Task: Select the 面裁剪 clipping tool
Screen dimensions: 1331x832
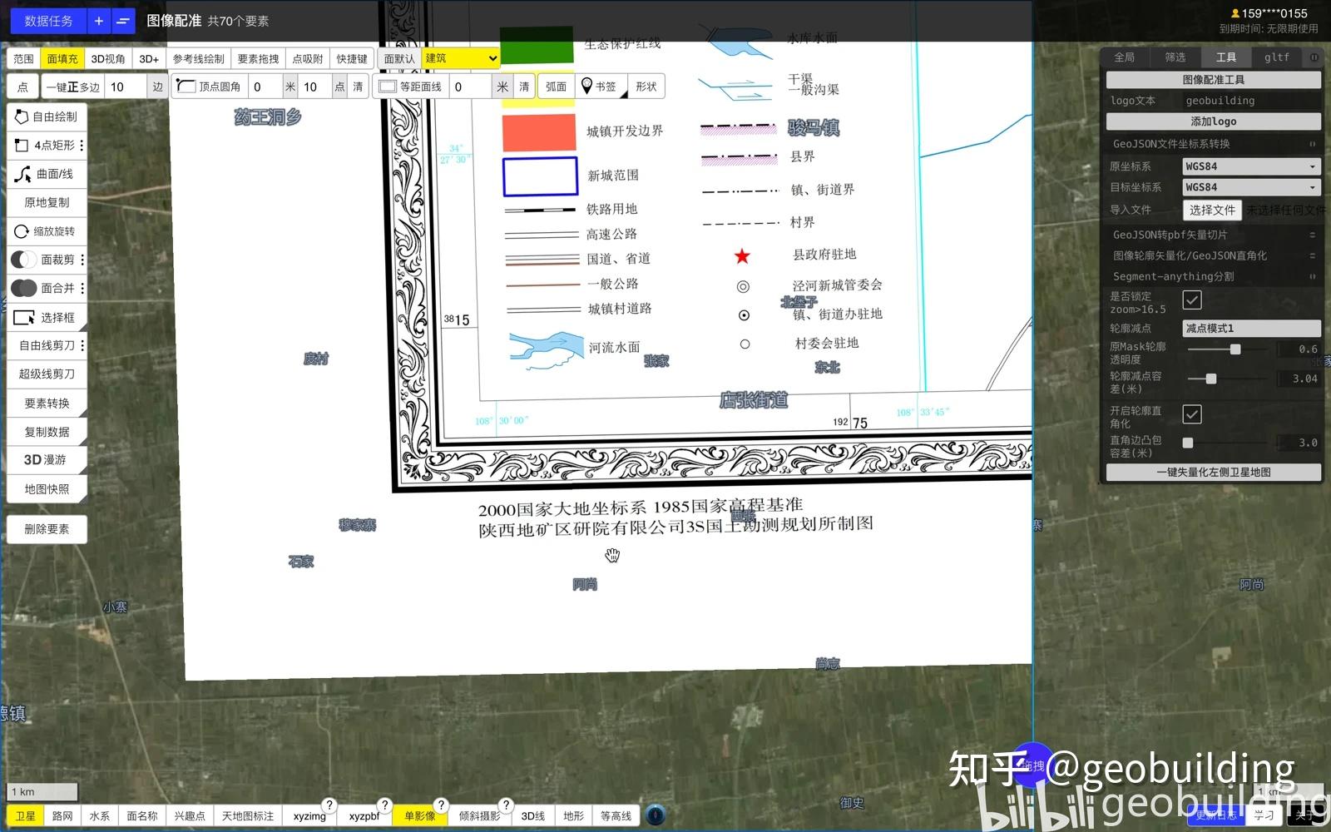Action: click(47, 260)
